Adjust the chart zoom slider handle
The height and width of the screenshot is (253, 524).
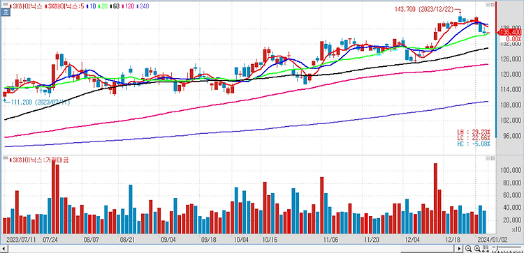tap(497, 248)
